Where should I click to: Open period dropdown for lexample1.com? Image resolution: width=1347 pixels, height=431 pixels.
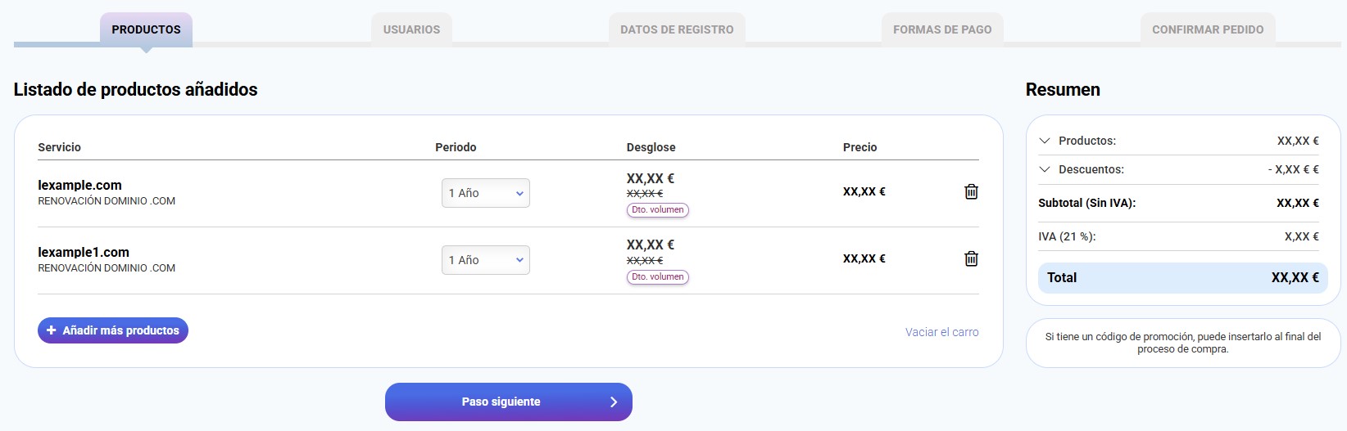pos(486,260)
